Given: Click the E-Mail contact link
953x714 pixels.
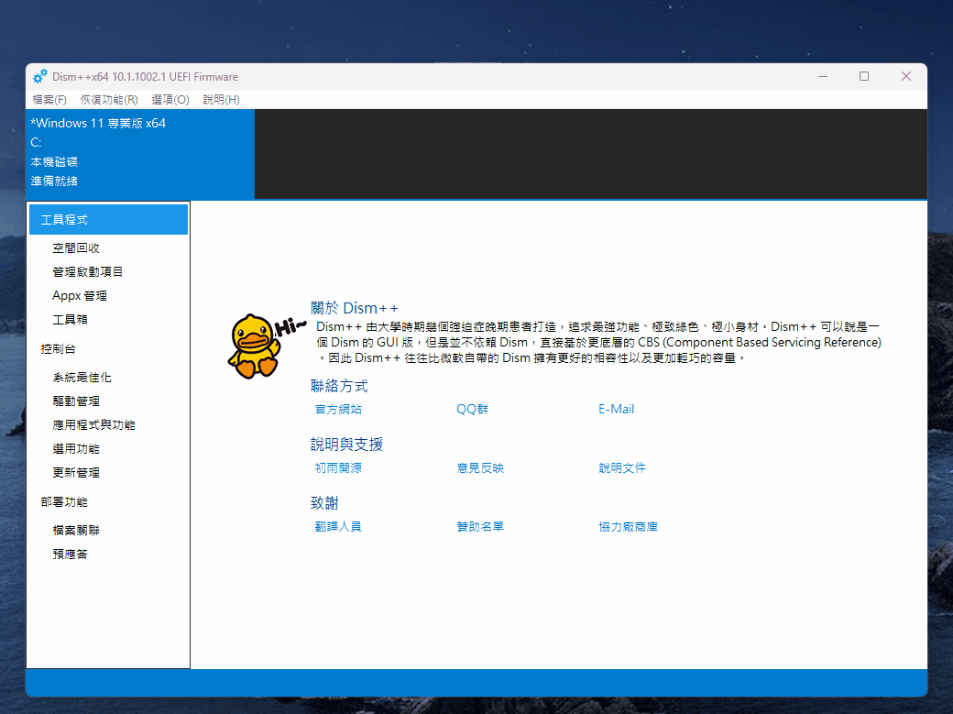Looking at the screenshot, I should click(x=617, y=410).
